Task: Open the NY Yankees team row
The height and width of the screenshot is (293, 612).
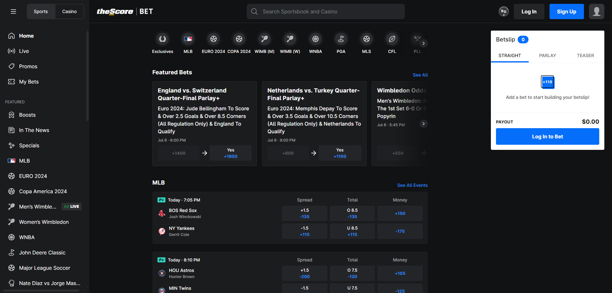Action: coord(218,231)
